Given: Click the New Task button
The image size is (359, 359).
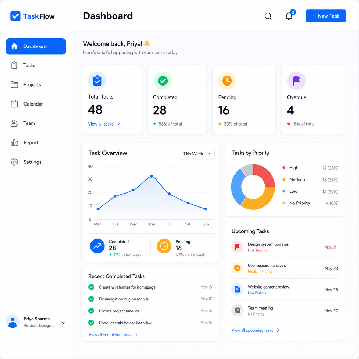Looking at the screenshot, I should [x=326, y=16].
